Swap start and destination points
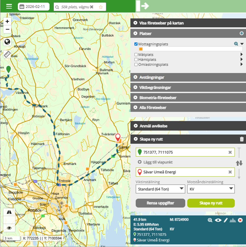 [x=239, y=163]
